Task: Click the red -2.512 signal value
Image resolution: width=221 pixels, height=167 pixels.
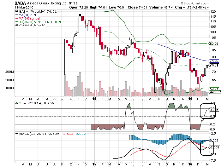Action: (67, 134)
